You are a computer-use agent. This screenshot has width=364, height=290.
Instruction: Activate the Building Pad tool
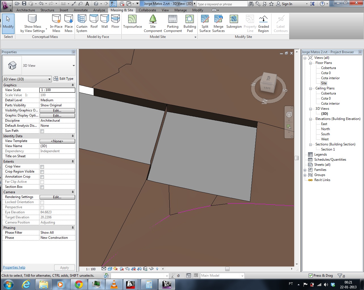point(190,23)
